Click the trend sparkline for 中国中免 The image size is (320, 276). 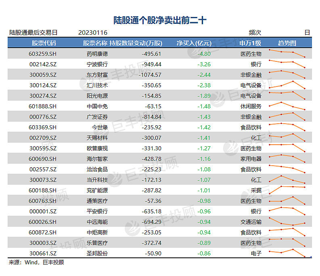[x=287, y=106]
